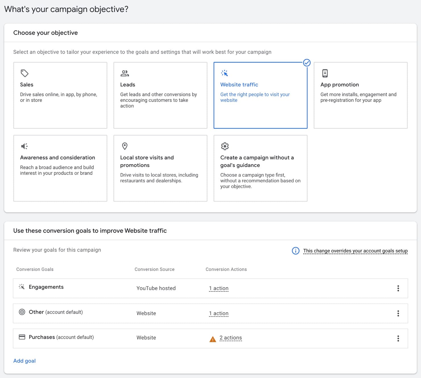Click the App promotion phone icon
The image size is (421, 378).
pos(325,73)
